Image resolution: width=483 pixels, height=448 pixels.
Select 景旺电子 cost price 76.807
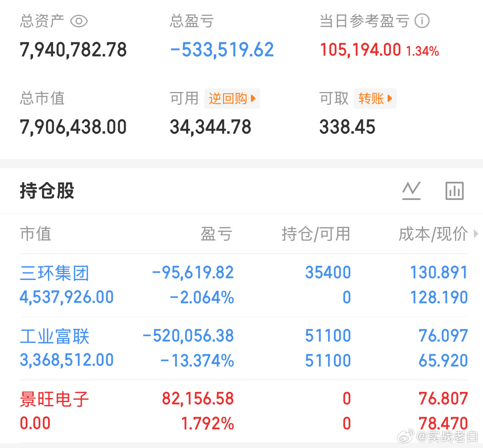(x=443, y=399)
